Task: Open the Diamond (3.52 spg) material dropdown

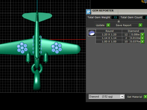Action: [x=122, y=97]
